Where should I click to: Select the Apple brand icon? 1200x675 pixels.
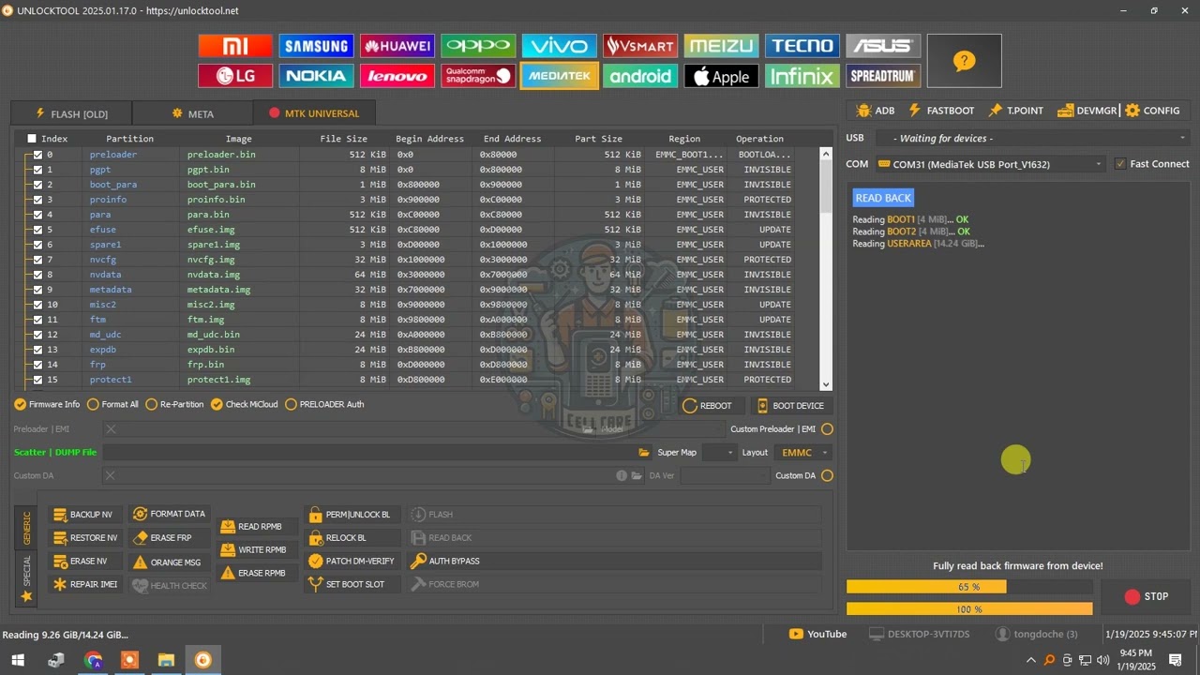[721, 76]
